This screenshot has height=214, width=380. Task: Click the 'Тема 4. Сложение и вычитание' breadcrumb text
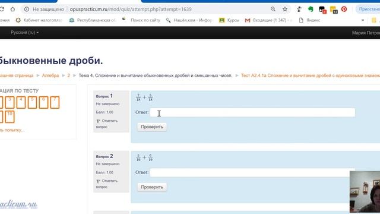click(156, 75)
